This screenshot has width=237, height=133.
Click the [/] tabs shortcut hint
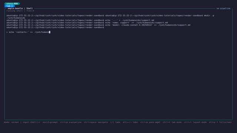pyautogui.click(x=115, y=122)
